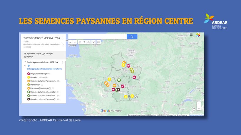241x135 pixels.
Task: Select the measure distances ruler tool
Action: click(98, 42)
